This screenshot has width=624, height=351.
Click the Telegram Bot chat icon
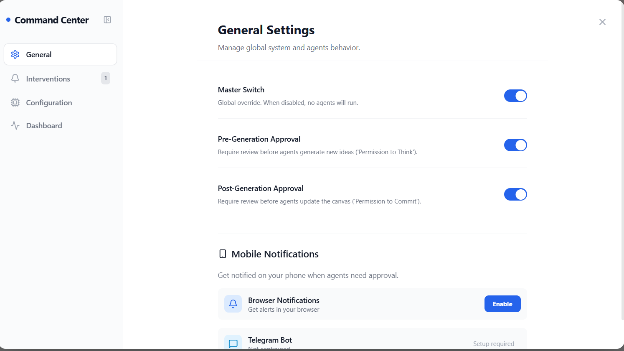233,343
